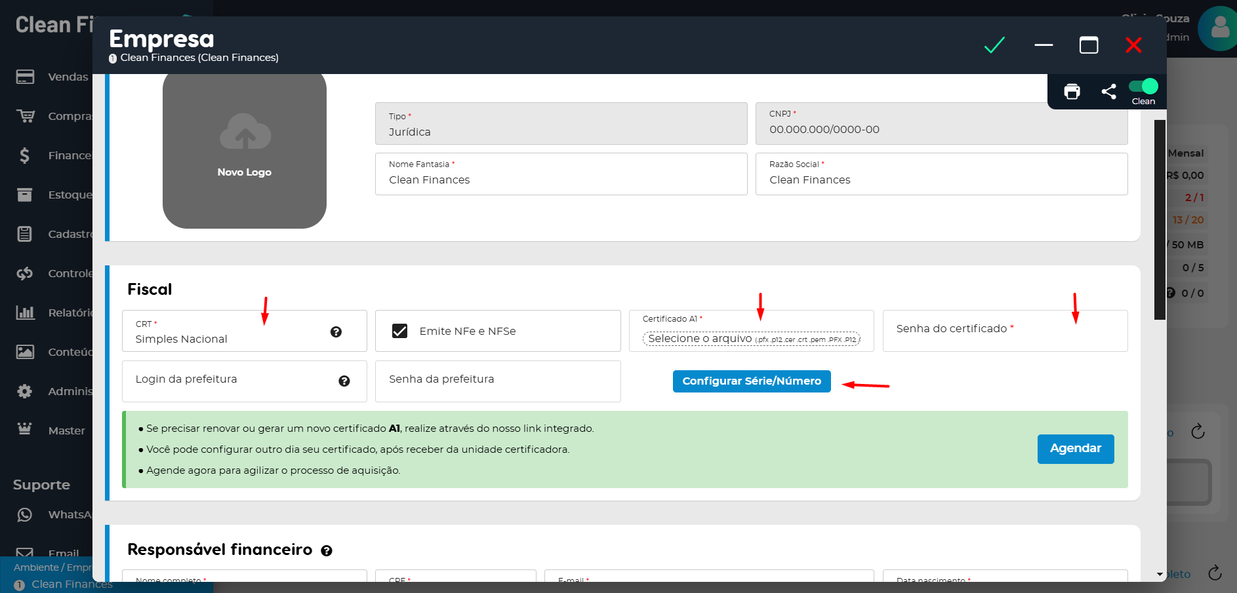Open Vendas in the sidebar menu

[x=68, y=77]
